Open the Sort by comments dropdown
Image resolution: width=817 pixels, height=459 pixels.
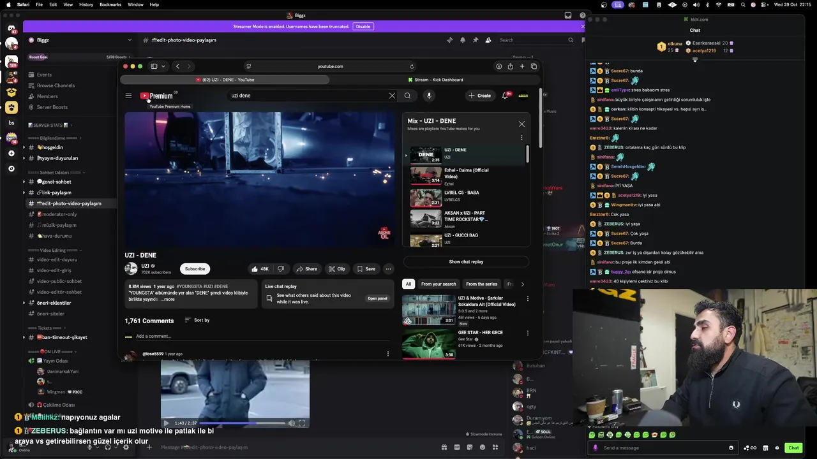coord(197,320)
